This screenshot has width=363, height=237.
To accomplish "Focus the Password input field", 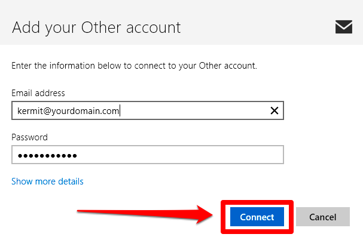I will tap(148, 155).
